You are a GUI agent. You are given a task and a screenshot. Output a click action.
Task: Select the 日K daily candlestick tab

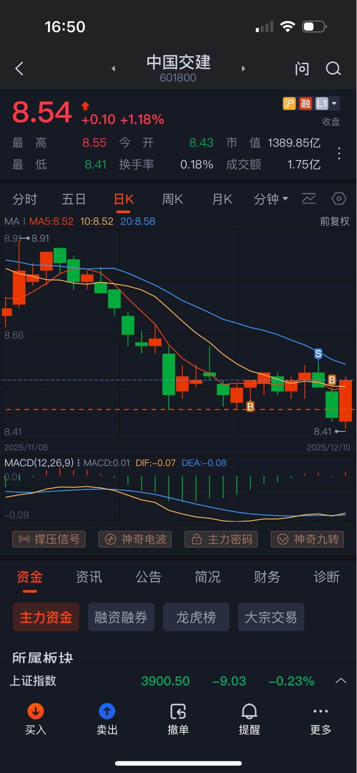pyautogui.click(x=123, y=199)
